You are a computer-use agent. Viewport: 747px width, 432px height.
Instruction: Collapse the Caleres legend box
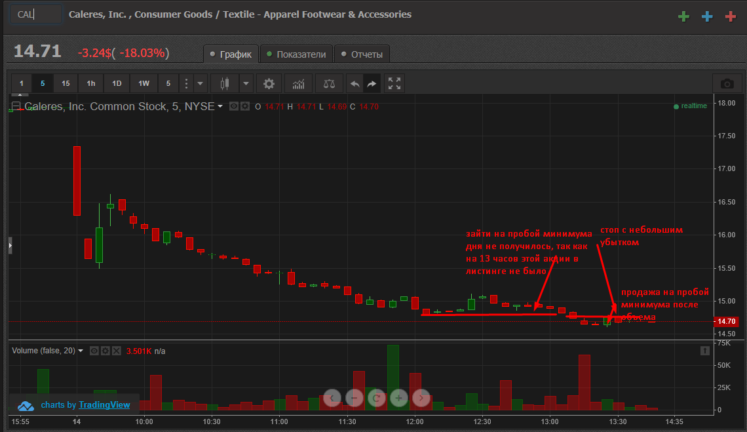[x=16, y=106]
